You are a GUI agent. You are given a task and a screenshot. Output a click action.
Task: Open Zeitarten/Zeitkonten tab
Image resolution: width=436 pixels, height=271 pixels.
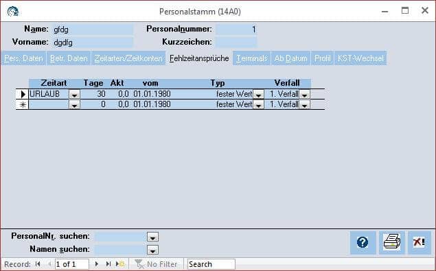(x=128, y=58)
